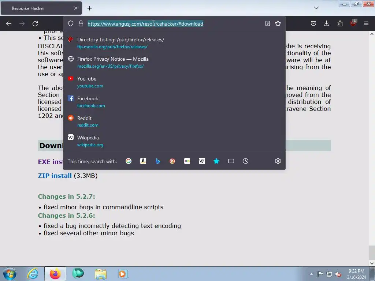Search this time with Amazon
This screenshot has width=375, height=281.
pyautogui.click(x=143, y=161)
